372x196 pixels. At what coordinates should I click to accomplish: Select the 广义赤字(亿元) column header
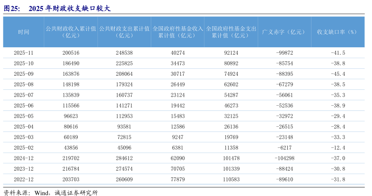point(284,32)
